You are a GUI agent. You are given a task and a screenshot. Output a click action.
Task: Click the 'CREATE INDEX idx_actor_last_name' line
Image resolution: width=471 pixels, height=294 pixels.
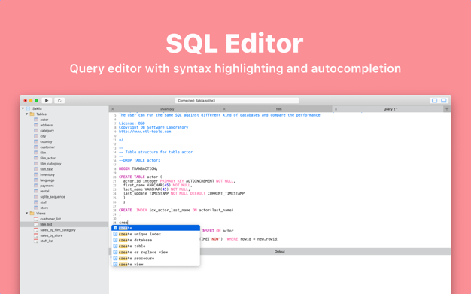[176, 210]
